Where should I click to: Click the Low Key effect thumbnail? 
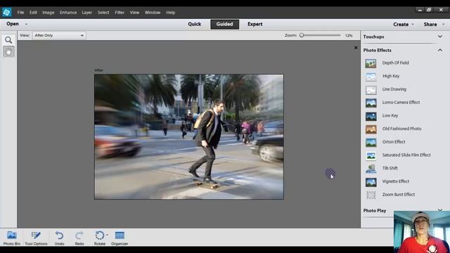(371, 116)
